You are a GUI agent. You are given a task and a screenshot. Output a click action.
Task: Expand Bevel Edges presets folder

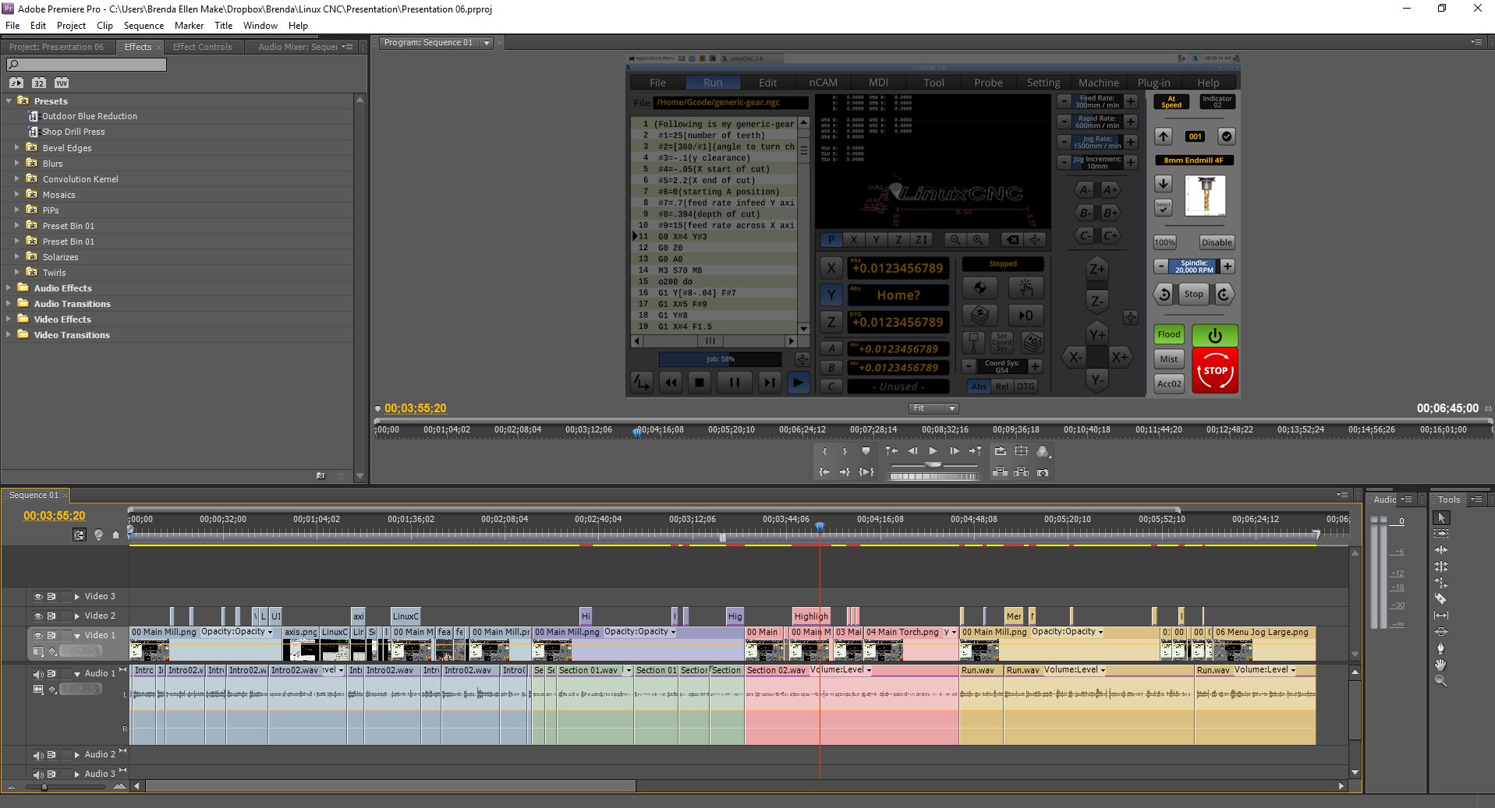click(x=17, y=147)
